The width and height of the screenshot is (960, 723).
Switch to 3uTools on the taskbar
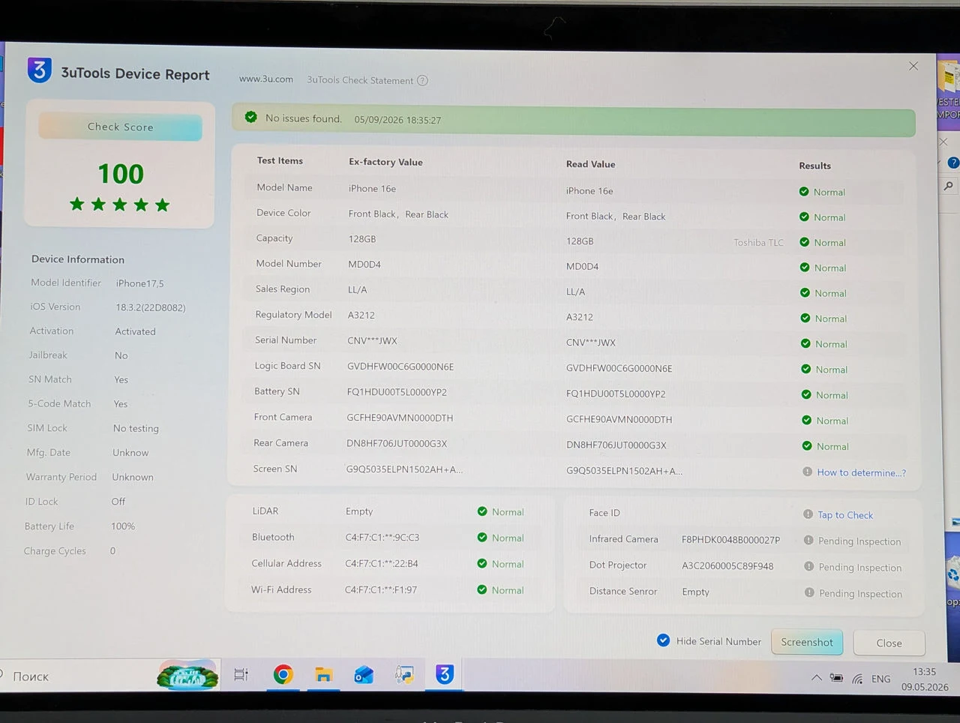pos(445,674)
